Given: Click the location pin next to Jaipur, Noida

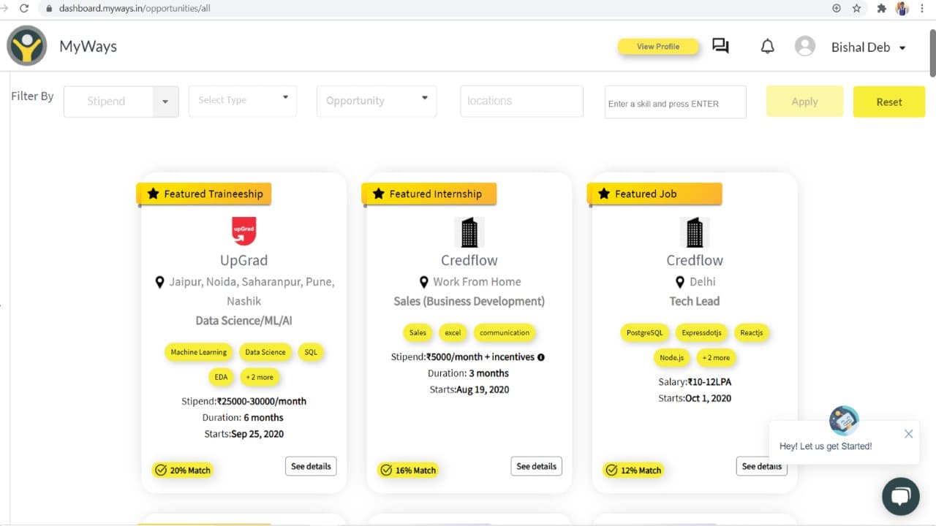Looking at the screenshot, I should (x=159, y=282).
